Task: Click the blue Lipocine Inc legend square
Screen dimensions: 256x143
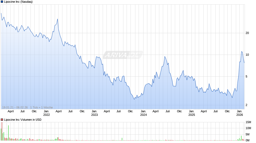Action: pyautogui.click(x=2, y=2)
